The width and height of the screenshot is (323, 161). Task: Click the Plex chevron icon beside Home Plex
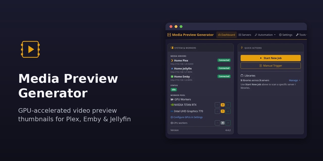click(172, 61)
